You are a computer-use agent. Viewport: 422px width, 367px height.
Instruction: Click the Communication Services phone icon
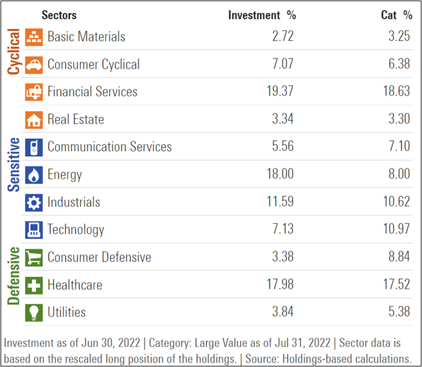click(33, 147)
